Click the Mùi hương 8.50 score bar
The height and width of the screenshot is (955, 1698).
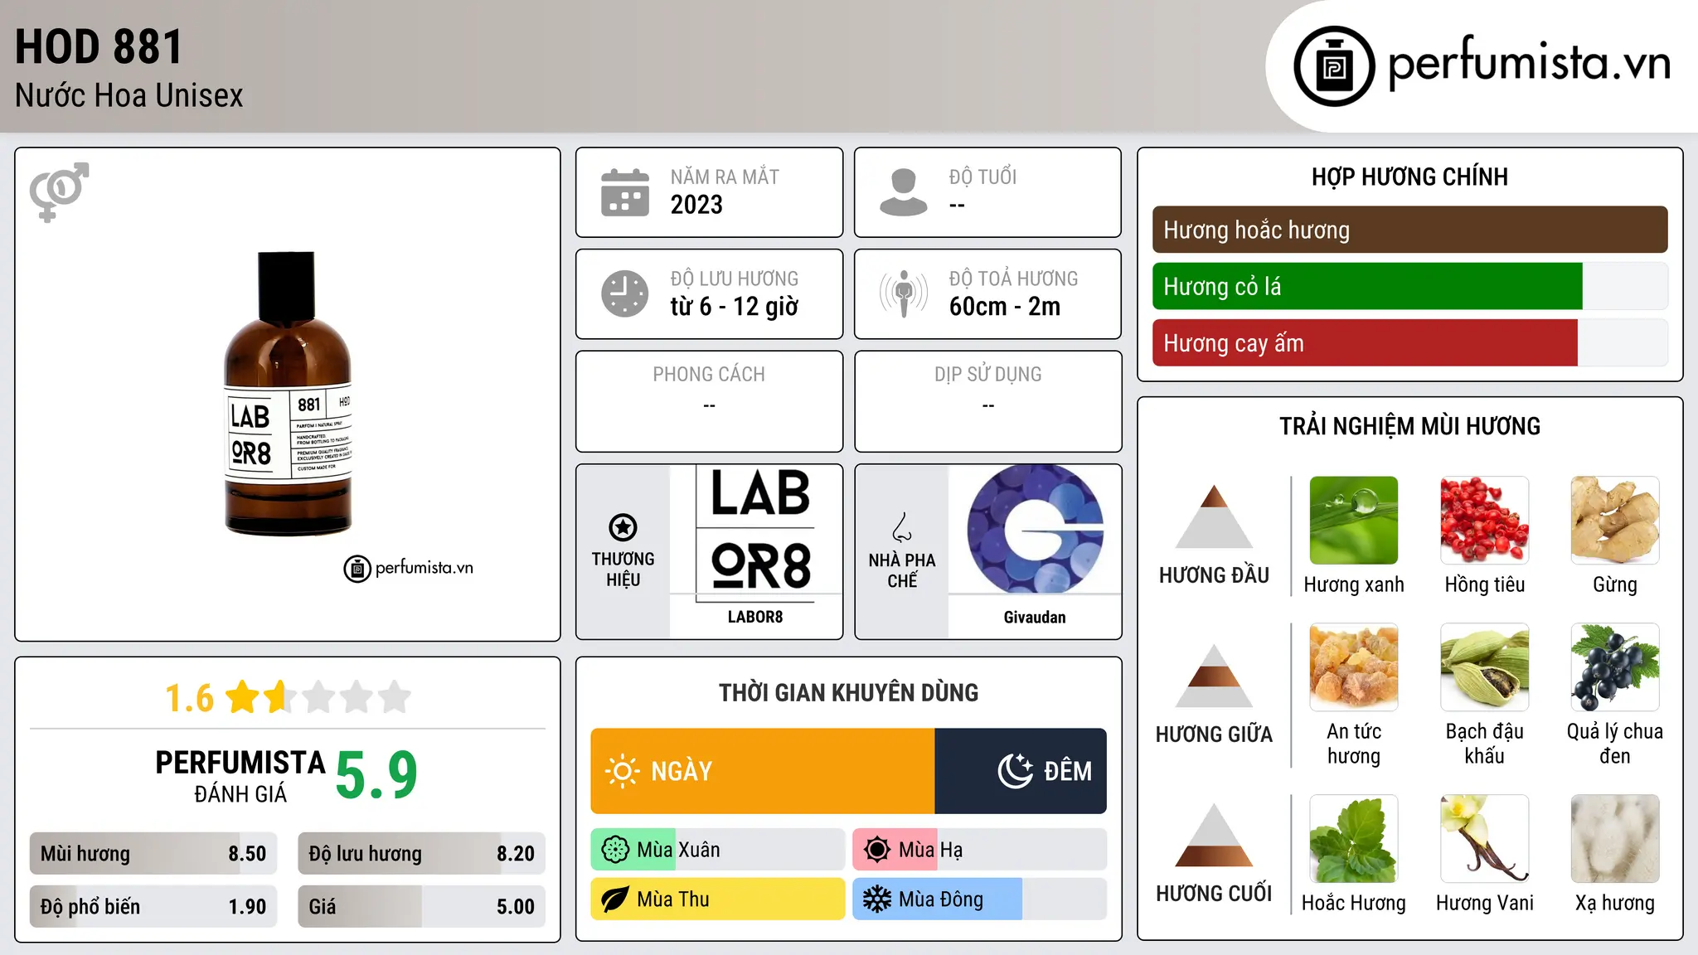[153, 853]
